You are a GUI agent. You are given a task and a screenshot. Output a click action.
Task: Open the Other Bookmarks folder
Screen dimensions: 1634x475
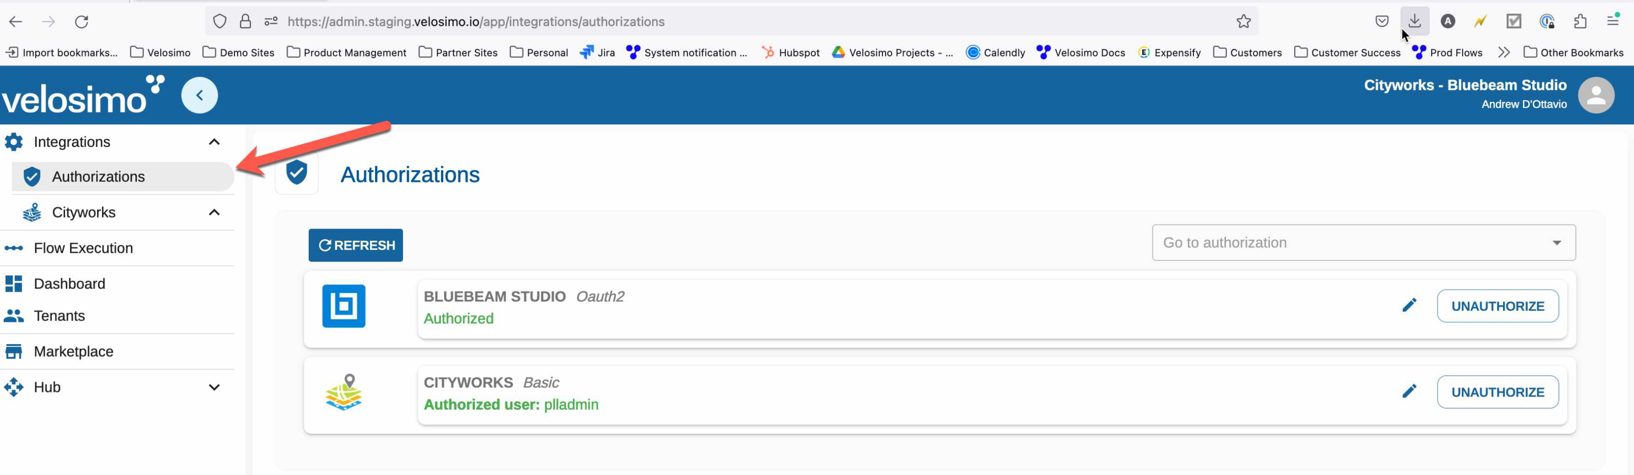[1573, 52]
